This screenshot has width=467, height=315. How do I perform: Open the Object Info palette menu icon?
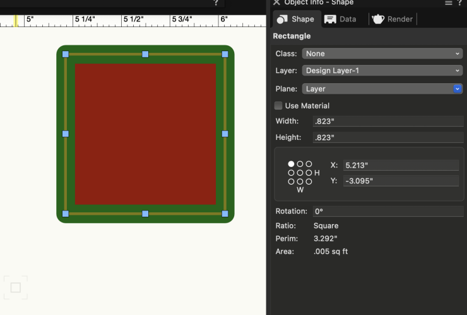point(449,3)
